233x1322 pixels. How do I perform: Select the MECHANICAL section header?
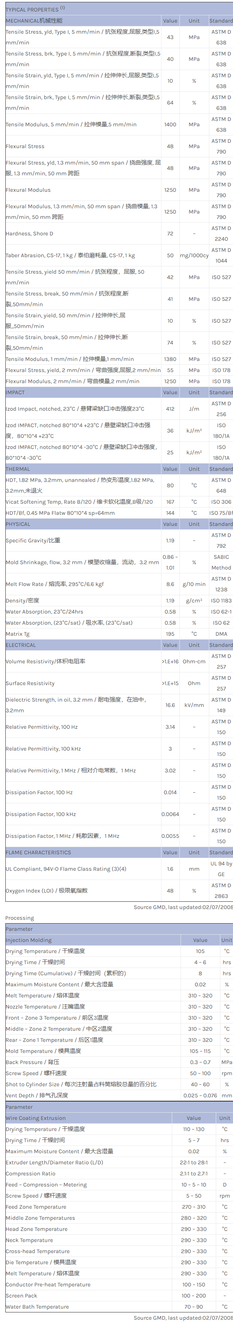tap(34, 21)
